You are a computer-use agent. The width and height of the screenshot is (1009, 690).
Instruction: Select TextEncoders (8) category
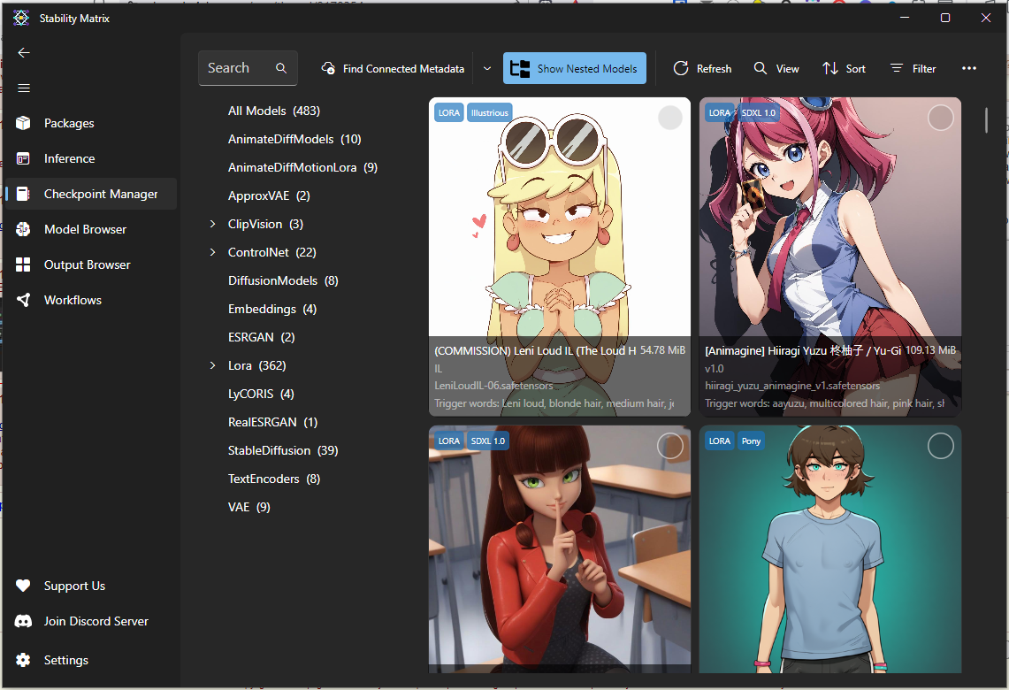[274, 479]
